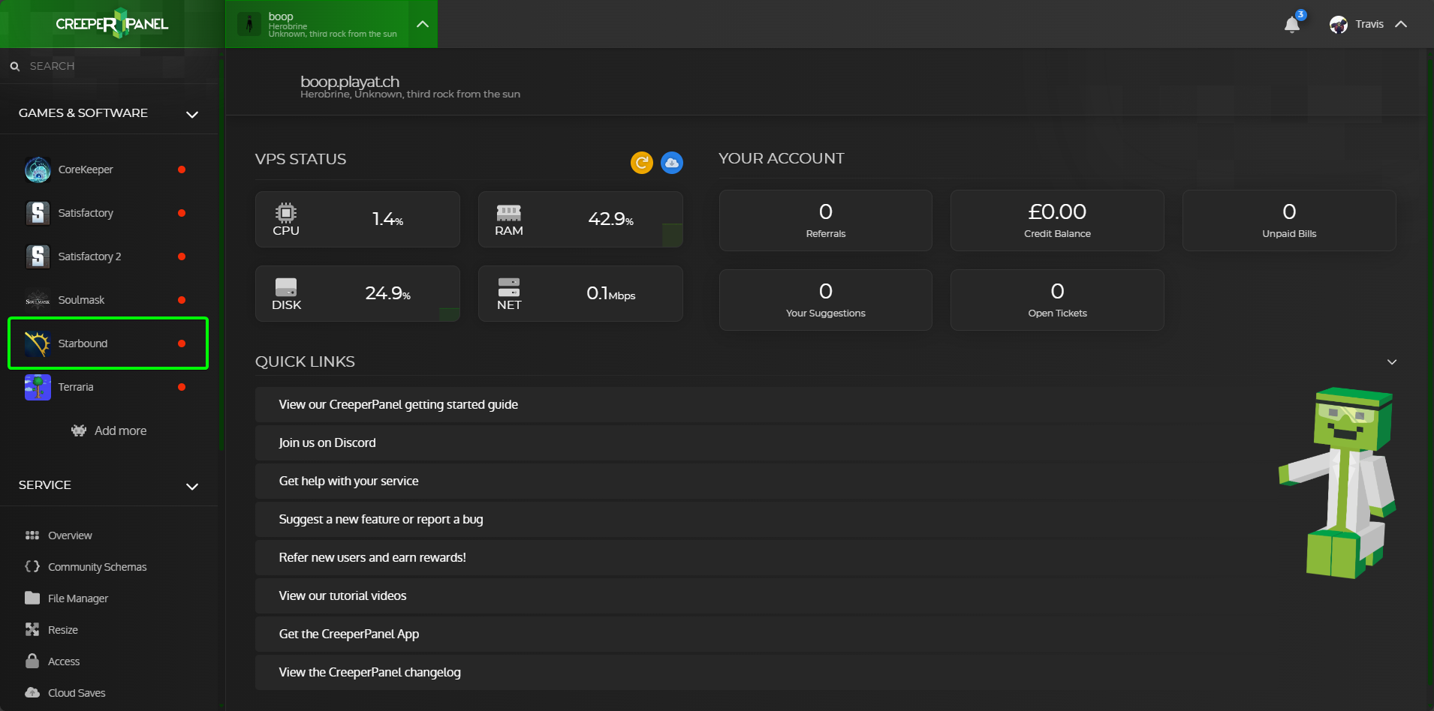Open the Terraria server icon

point(38,387)
